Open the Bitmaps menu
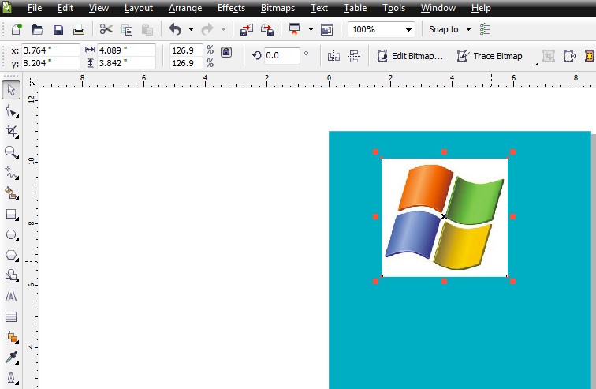This screenshot has width=596, height=389. [x=278, y=8]
